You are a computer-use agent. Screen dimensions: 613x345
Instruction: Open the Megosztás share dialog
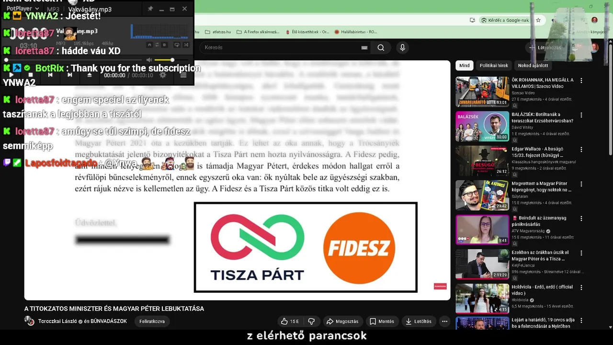[342, 322]
